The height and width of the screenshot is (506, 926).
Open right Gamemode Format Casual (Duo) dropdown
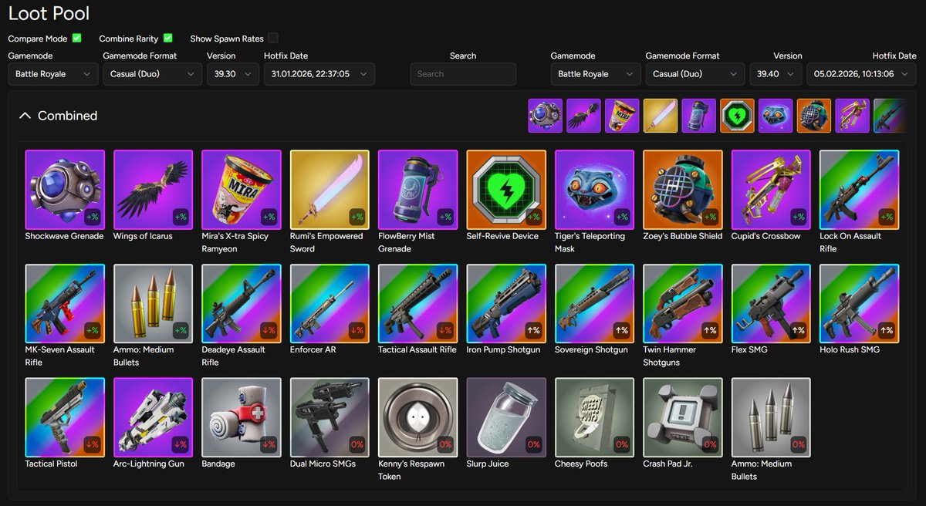695,74
